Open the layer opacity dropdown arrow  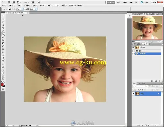pyautogui.click(x=162, y=86)
